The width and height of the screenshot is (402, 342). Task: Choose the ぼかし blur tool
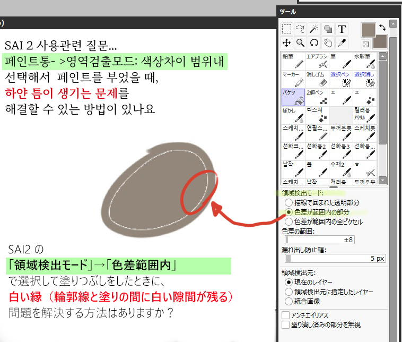(x=293, y=115)
